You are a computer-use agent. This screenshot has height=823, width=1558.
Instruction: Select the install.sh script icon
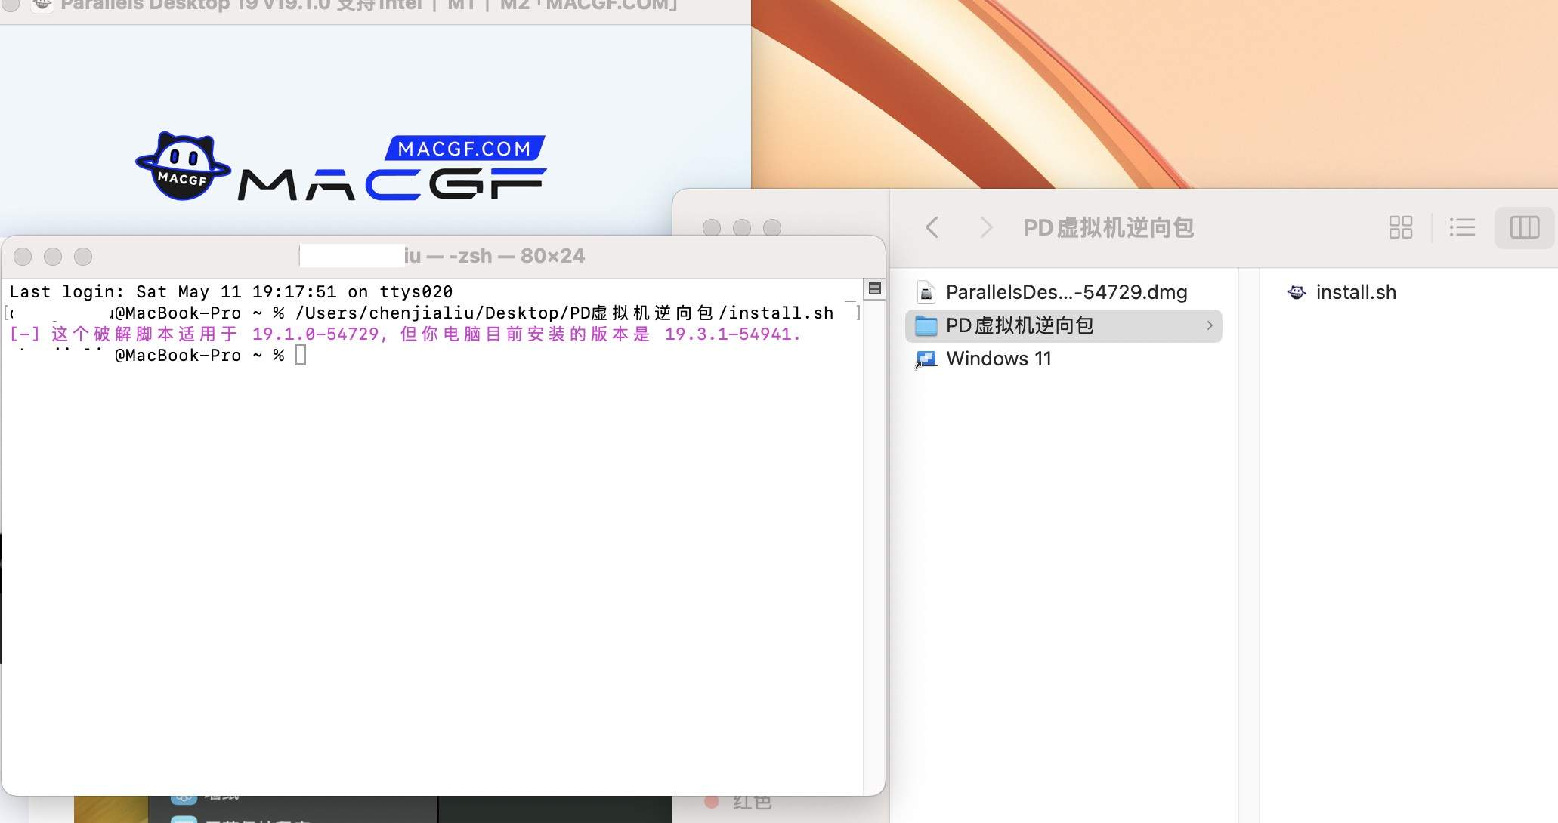(1297, 292)
